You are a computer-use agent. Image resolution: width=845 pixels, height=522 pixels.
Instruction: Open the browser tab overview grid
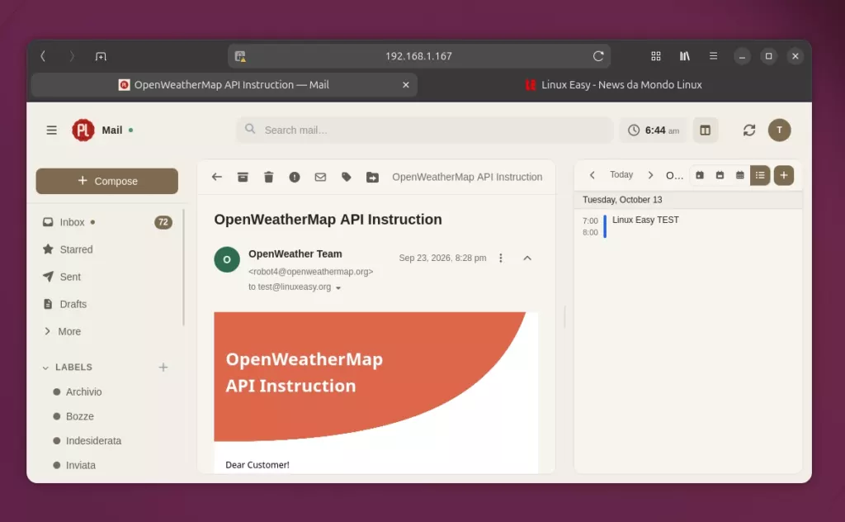(x=656, y=56)
